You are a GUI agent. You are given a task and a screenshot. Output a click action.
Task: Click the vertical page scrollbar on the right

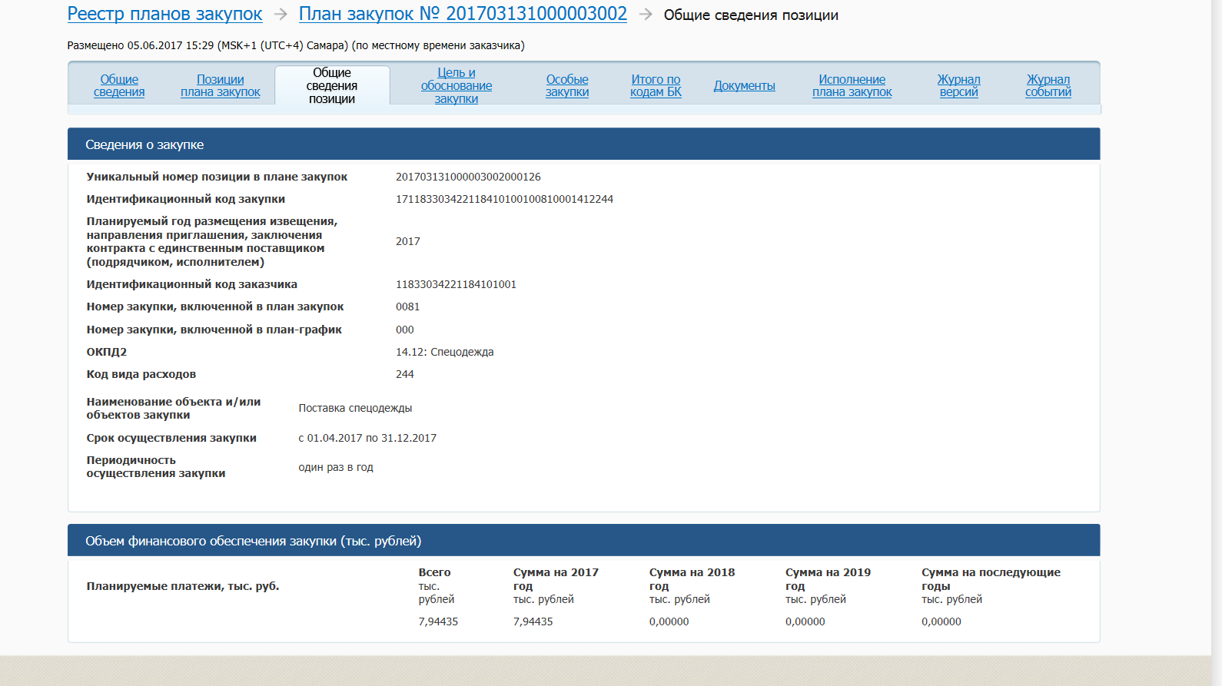1217,307
